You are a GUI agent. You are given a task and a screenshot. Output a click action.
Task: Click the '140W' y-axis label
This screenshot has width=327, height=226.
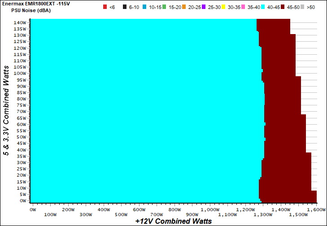click(x=19, y=22)
